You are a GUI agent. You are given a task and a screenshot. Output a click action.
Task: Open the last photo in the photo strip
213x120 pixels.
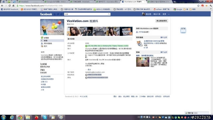click(126, 31)
